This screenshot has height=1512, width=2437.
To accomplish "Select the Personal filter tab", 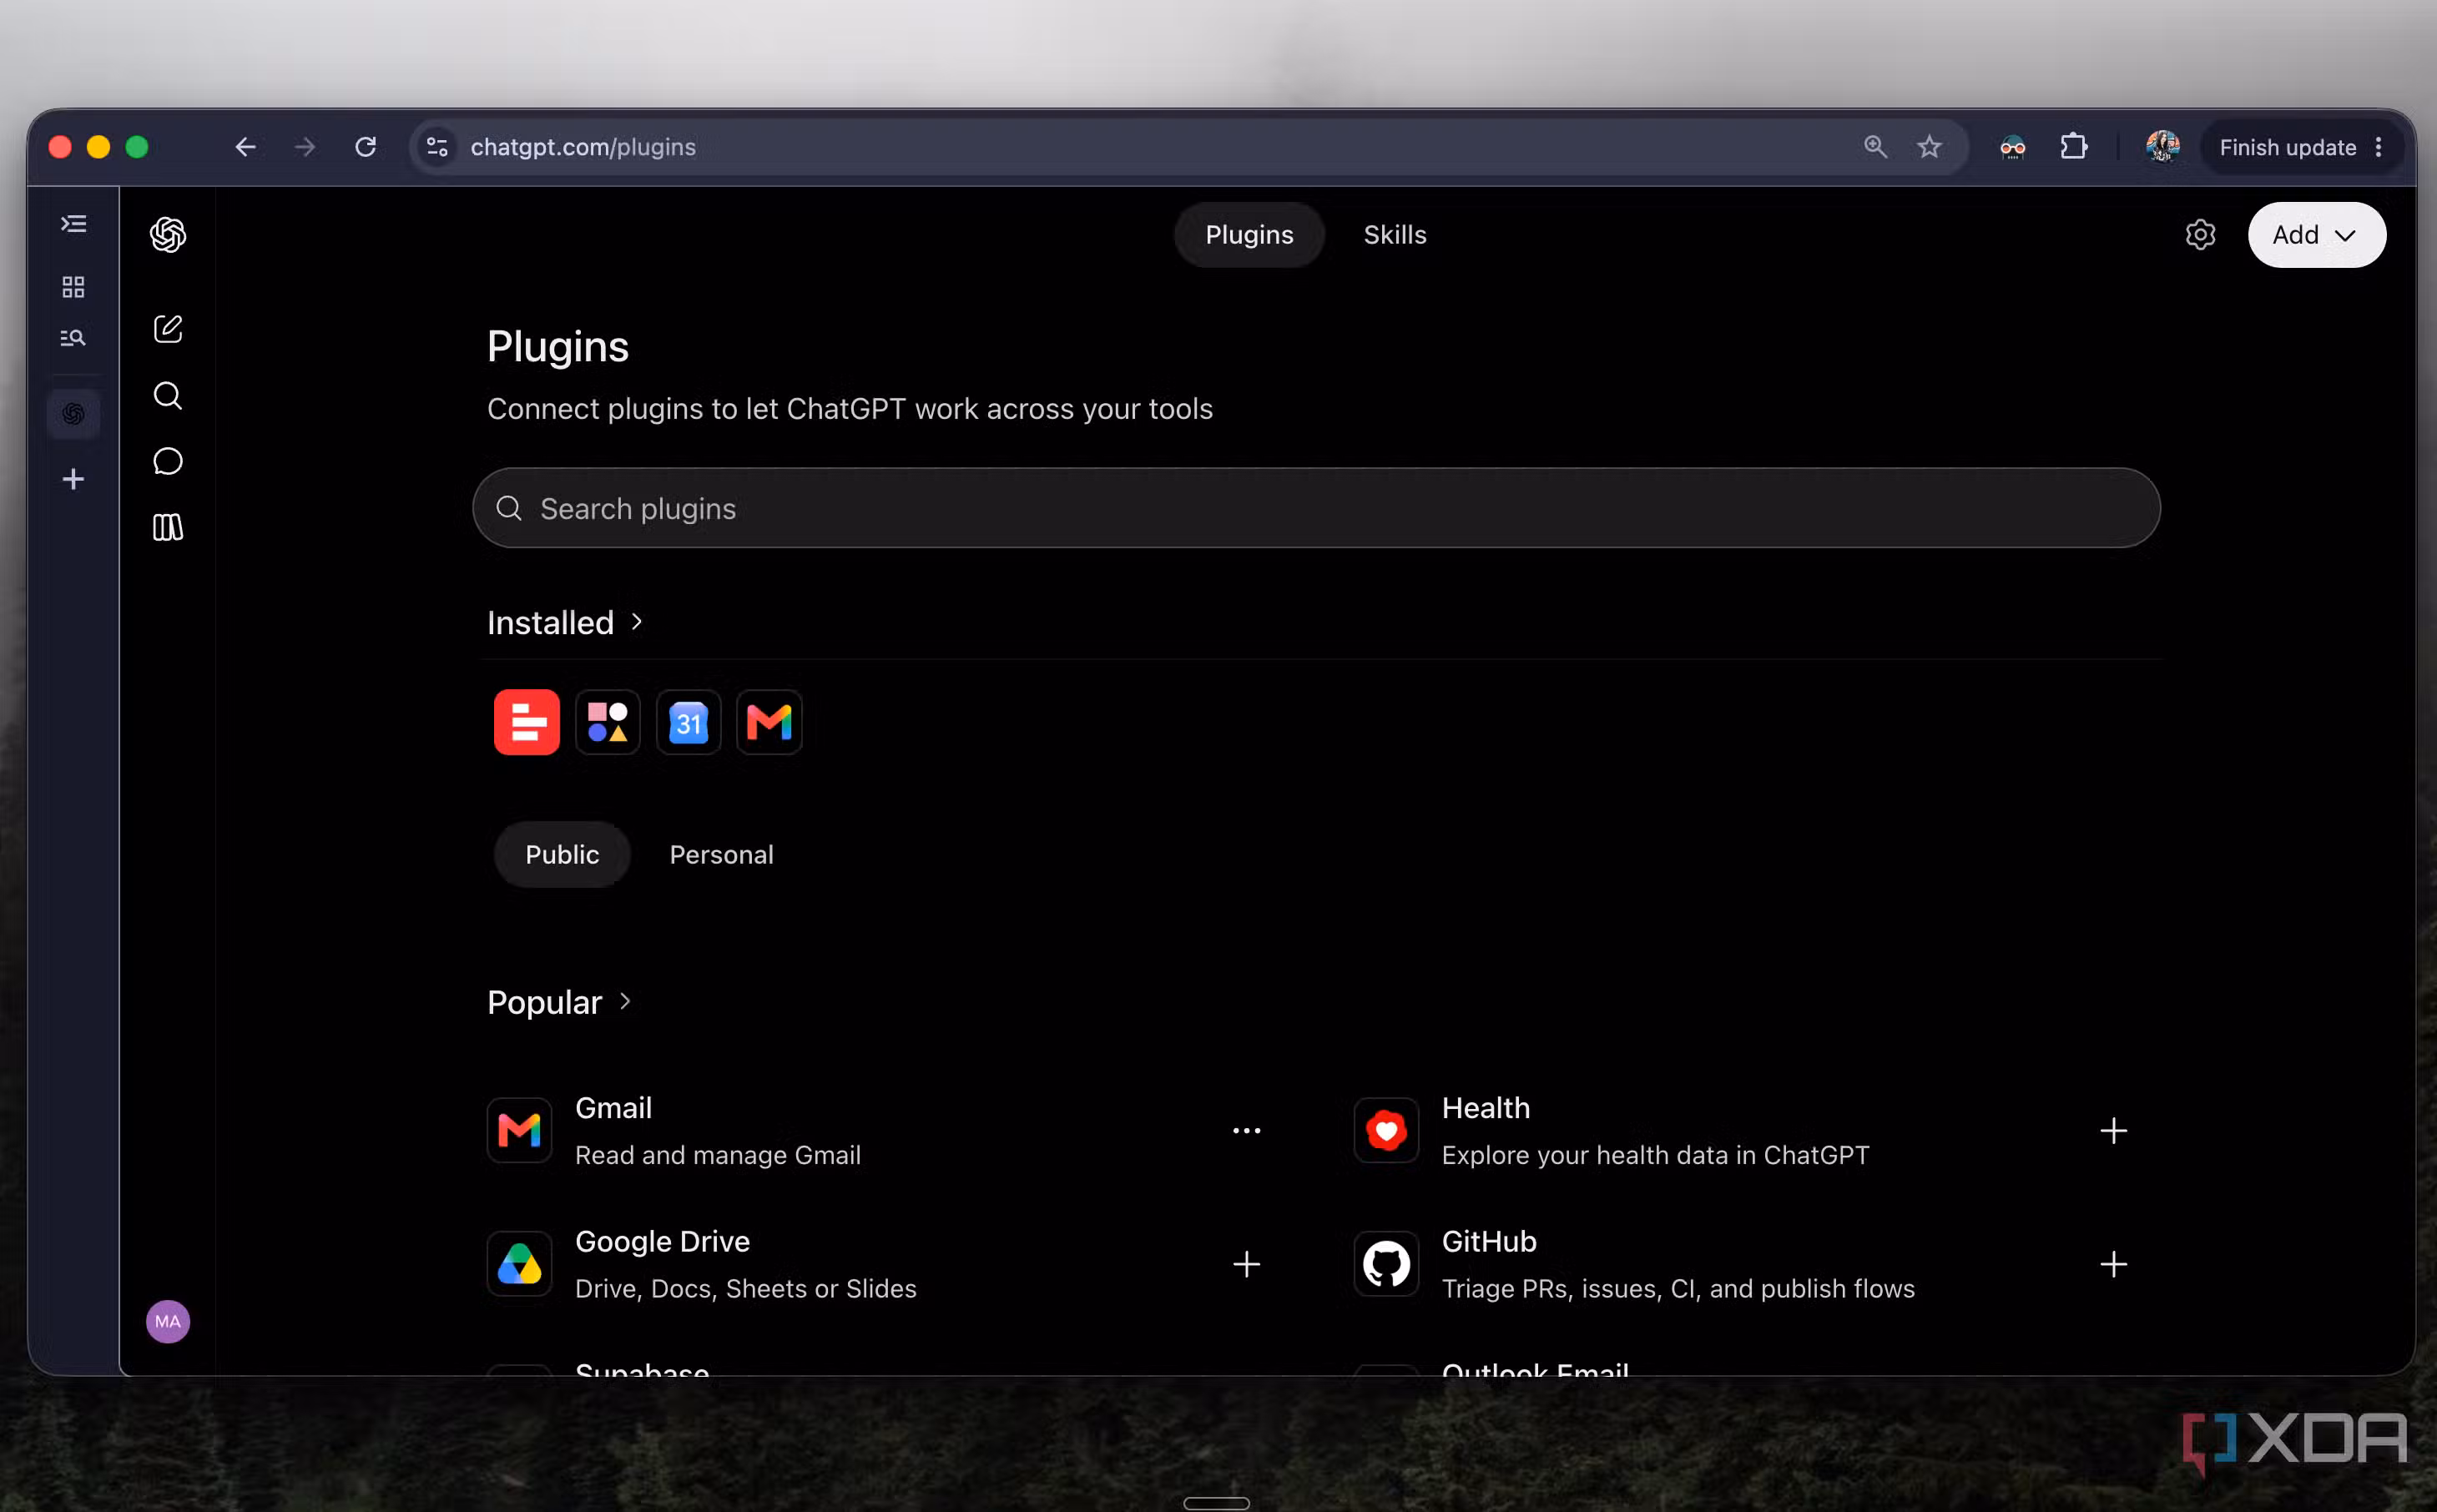I will [721, 855].
